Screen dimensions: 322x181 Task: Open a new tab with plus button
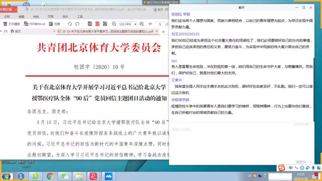coord(163,32)
